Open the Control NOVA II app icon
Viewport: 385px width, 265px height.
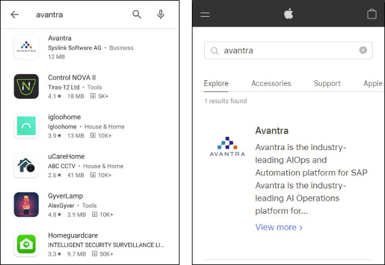(x=26, y=86)
